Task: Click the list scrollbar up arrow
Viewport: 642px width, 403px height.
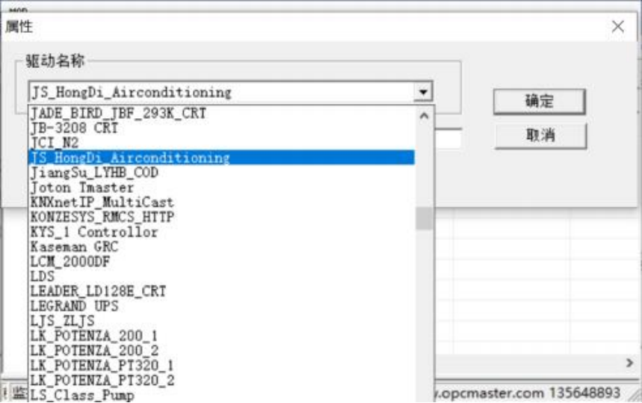Action: [425, 116]
